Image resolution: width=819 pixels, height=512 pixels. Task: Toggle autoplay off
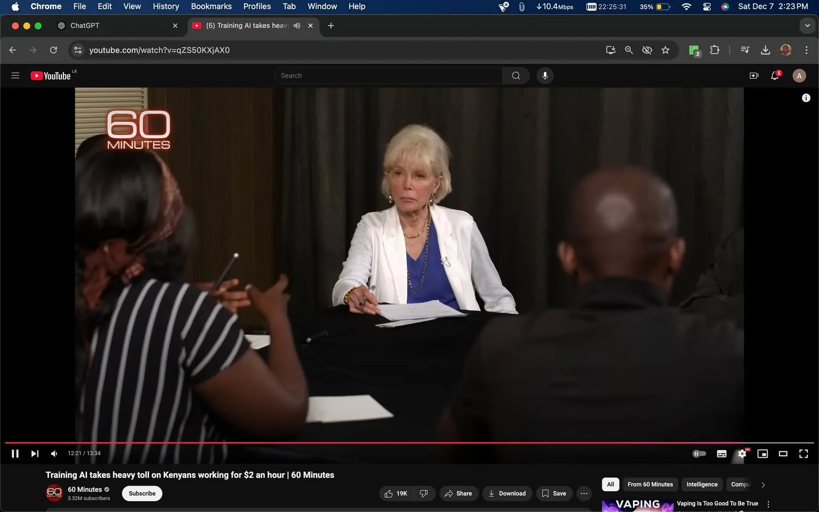click(x=699, y=453)
